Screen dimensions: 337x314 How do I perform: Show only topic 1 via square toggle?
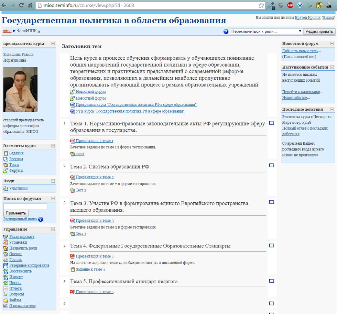(272, 123)
